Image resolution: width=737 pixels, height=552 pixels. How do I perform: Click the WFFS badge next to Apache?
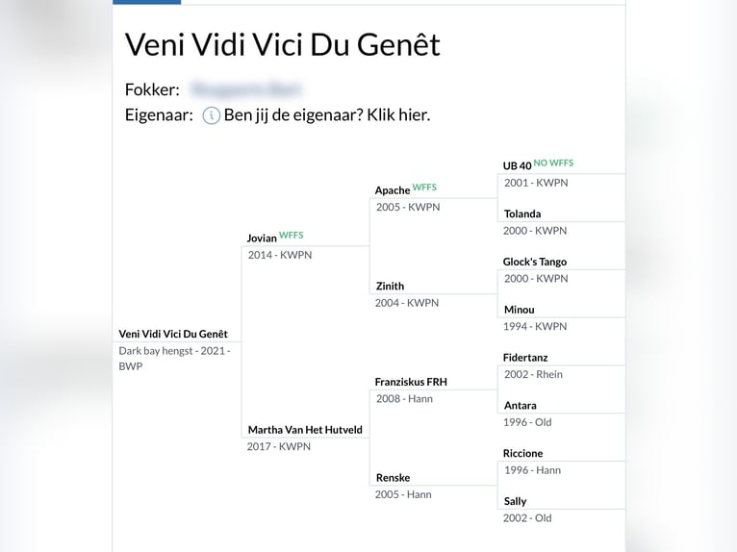[x=424, y=187]
